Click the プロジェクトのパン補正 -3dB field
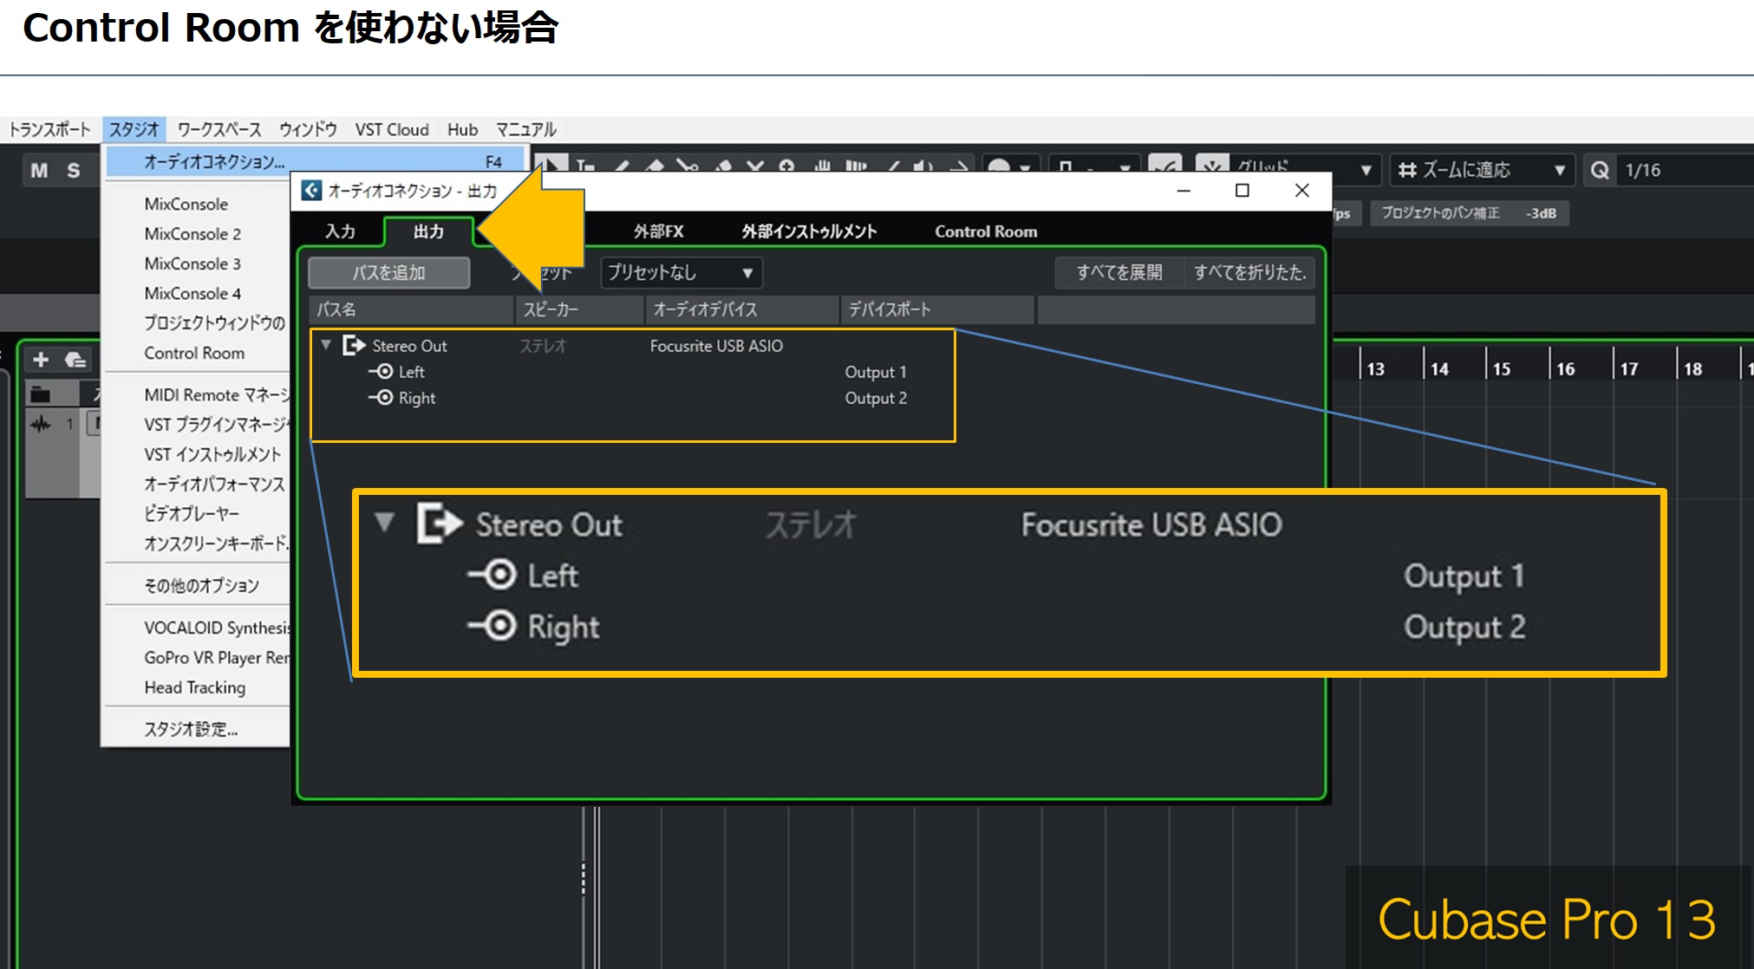The width and height of the screenshot is (1754, 969). (1470, 213)
